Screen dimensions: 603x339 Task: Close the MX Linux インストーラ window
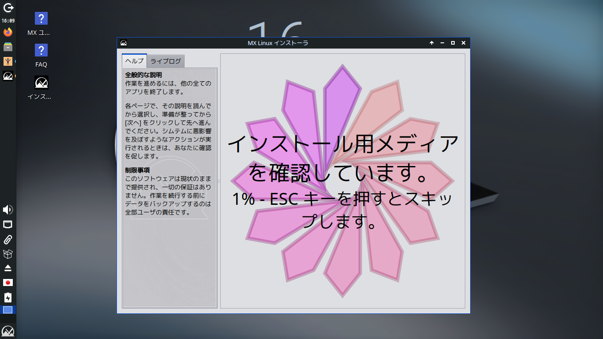(x=464, y=43)
